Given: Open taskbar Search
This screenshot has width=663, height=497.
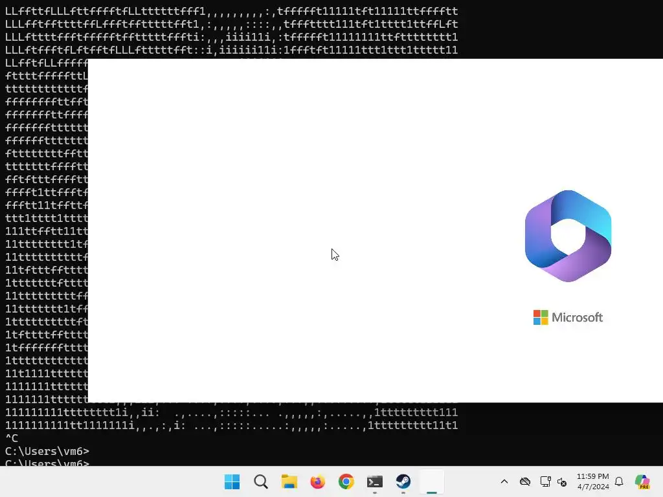Looking at the screenshot, I should click(x=260, y=481).
